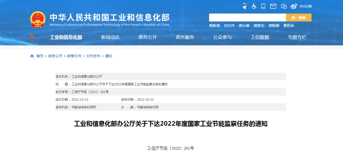Go to 政务公开 in the breadcrumb
343x152 pixels.
pyautogui.click(x=55, y=56)
